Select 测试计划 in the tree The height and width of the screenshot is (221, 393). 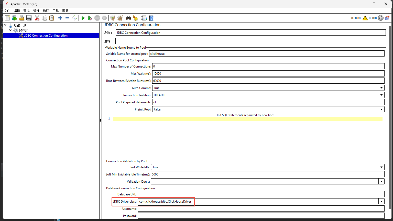pyautogui.click(x=20, y=25)
